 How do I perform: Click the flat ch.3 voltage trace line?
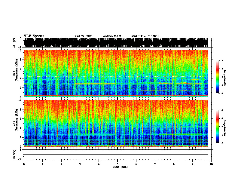(116, 154)
